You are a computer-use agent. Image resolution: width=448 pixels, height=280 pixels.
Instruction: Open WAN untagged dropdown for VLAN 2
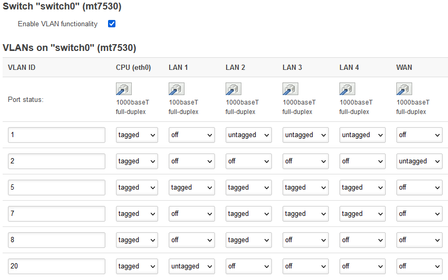[x=419, y=161]
